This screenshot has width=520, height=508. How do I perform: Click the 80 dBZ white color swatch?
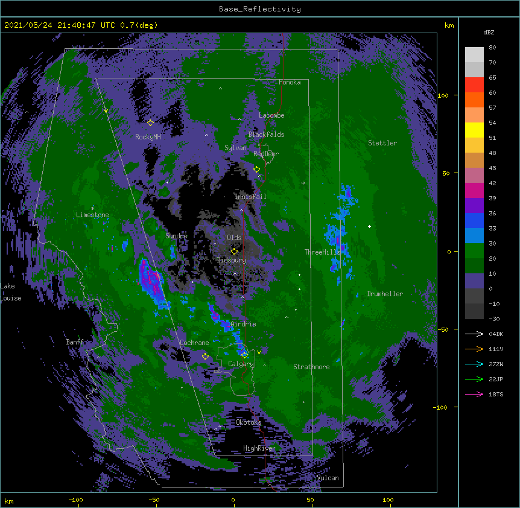click(474, 55)
